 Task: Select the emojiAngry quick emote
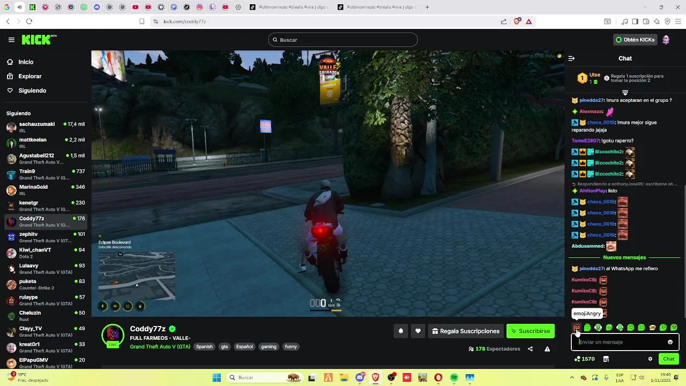pyautogui.click(x=577, y=328)
